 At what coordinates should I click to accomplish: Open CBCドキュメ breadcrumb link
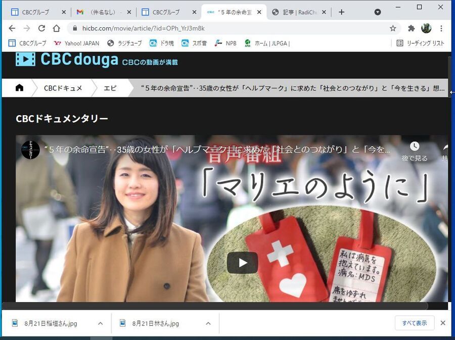coord(63,88)
